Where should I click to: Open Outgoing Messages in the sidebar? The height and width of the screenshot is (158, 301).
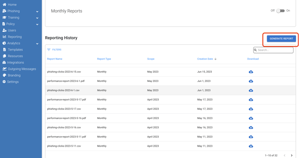pos(22,69)
